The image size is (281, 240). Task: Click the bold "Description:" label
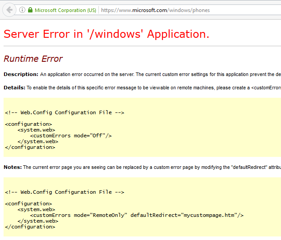pos(21,74)
